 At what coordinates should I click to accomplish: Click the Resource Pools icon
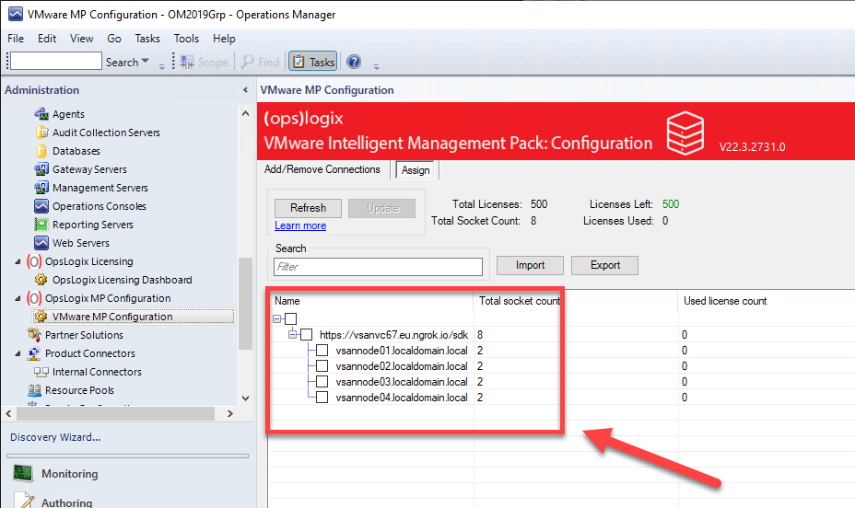pos(34,390)
